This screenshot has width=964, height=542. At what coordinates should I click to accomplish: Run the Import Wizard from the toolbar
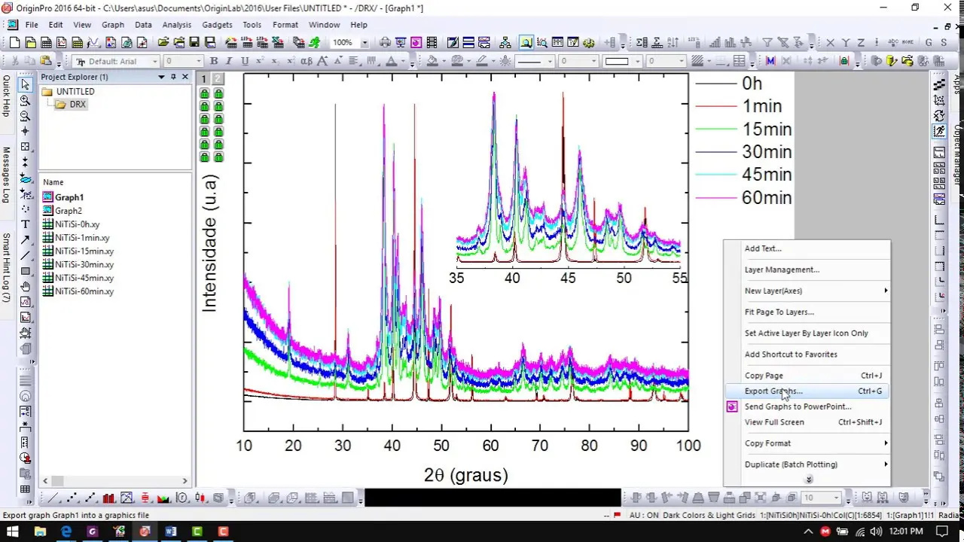(x=232, y=43)
